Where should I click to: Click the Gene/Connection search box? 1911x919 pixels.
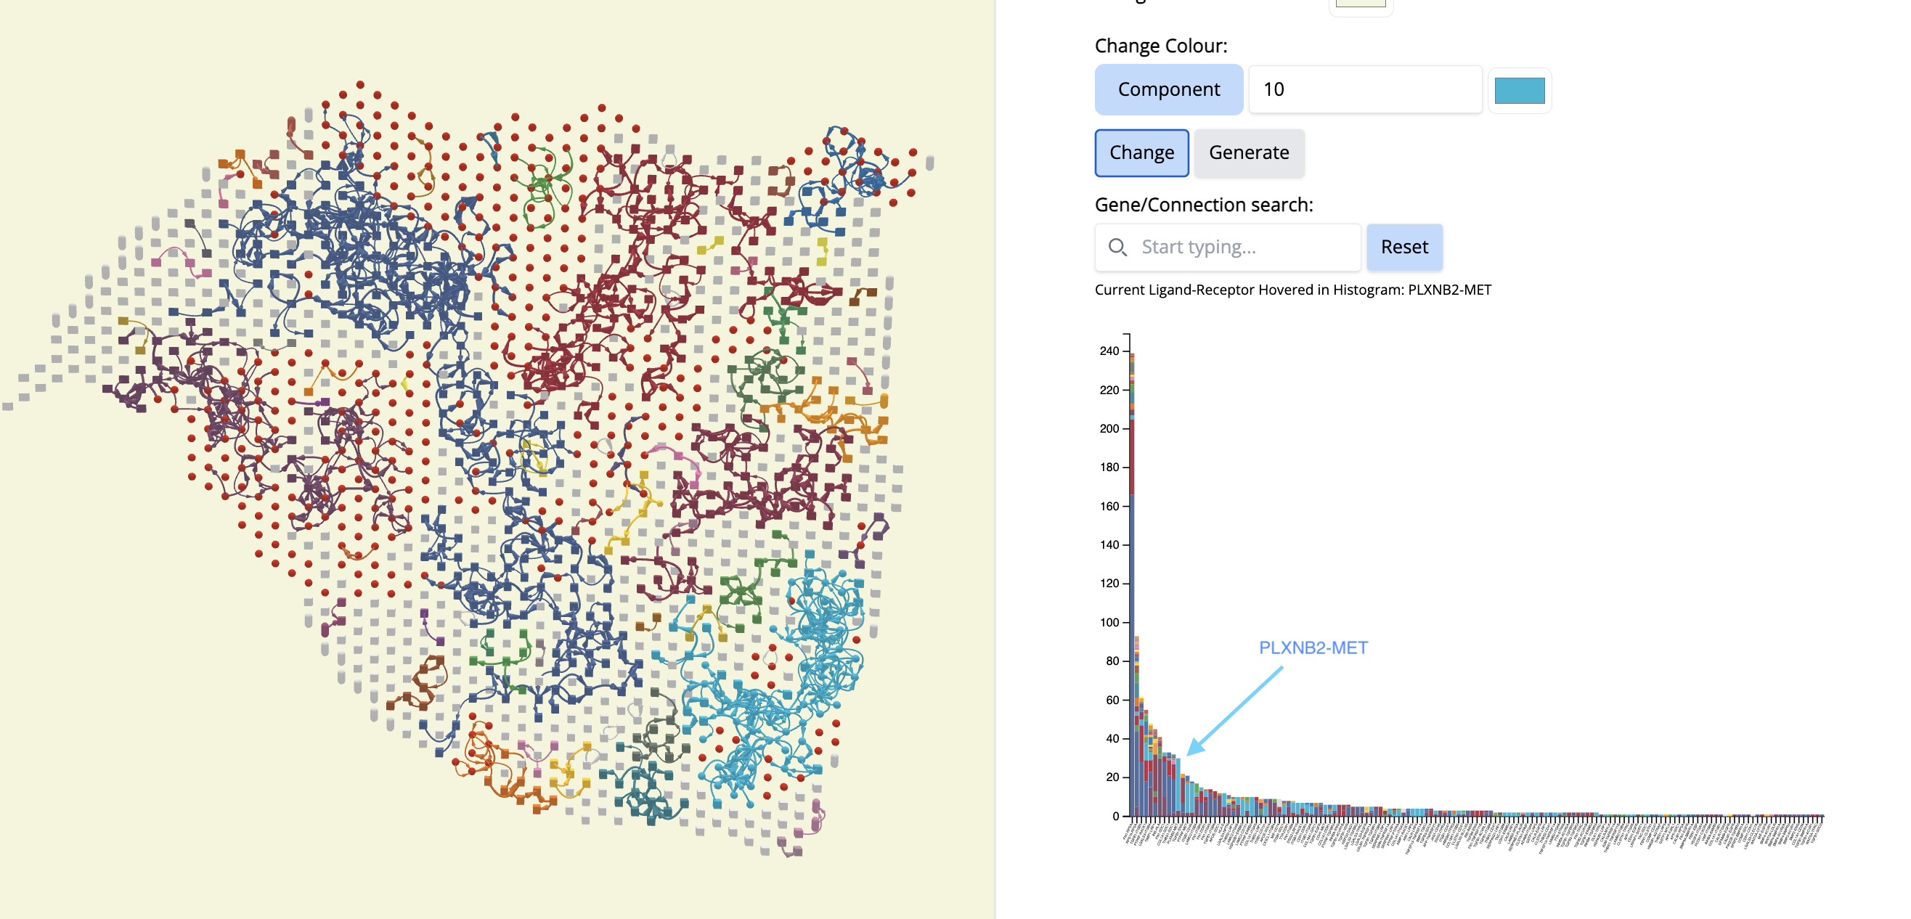[x=1247, y=247]
